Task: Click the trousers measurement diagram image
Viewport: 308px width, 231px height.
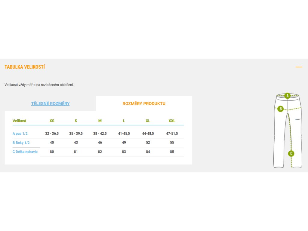Action: point(288,131)
